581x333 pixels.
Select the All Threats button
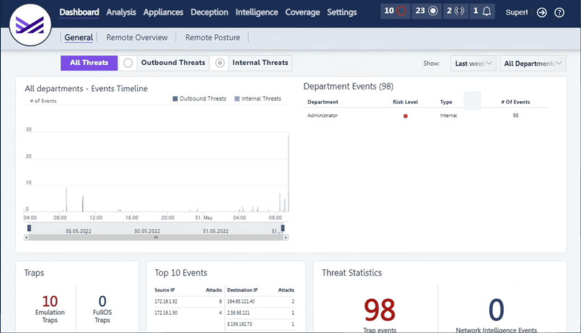[89, 63]
